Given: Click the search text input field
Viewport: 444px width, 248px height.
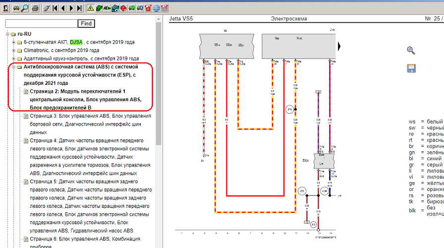Looking at the screenshot, I should click(x=41, y=23).
